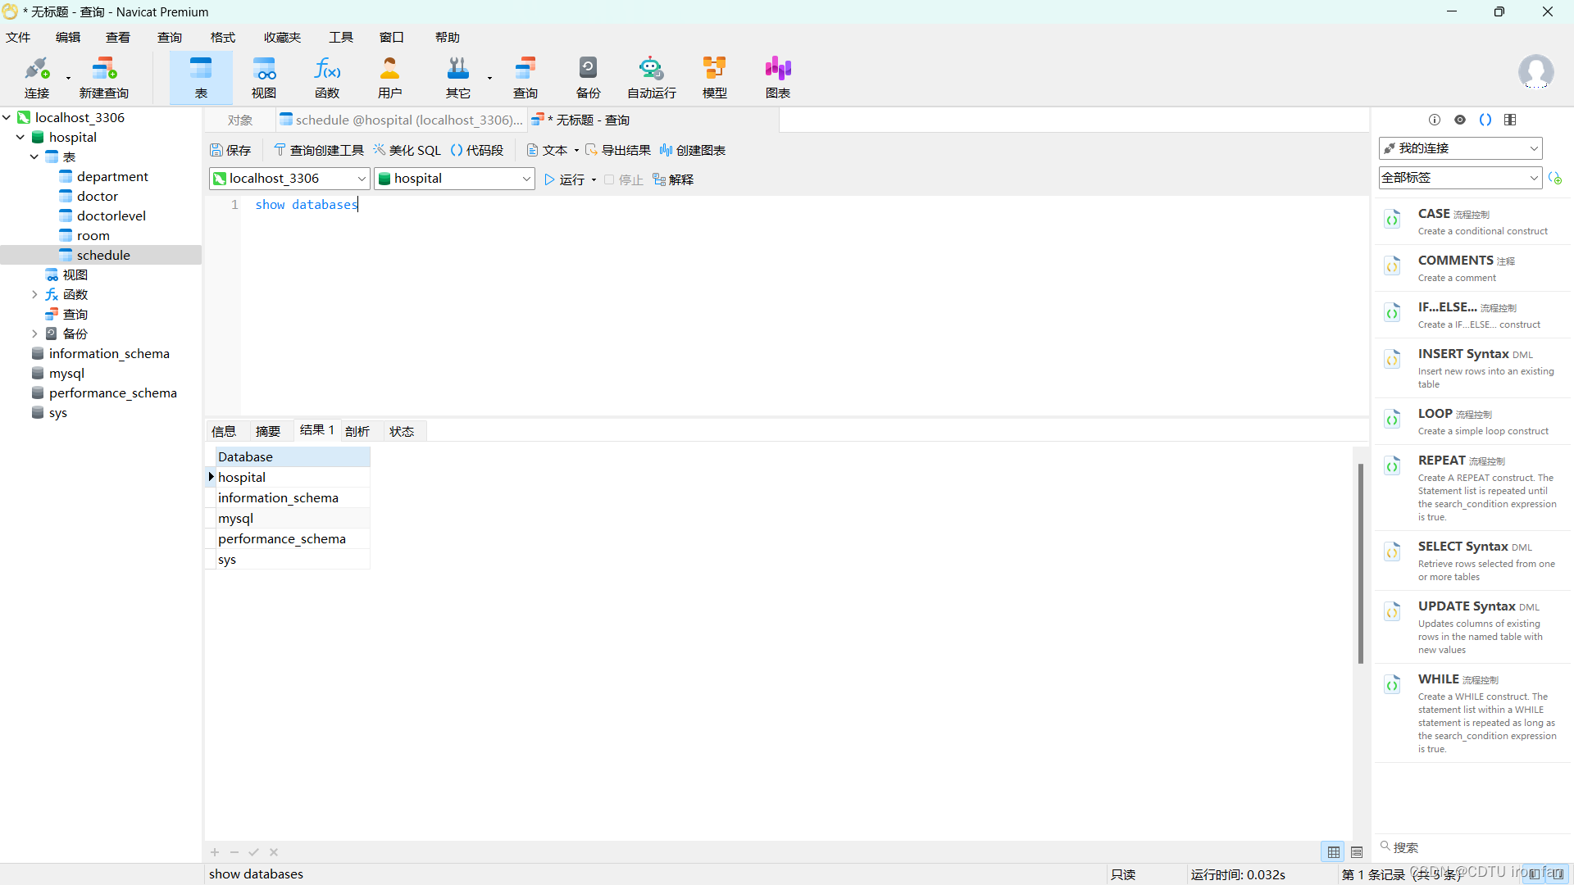Collapse the Tables (表) tree node
The height and width of the screenshot is (885, 1574).
(x=34, y=157)
